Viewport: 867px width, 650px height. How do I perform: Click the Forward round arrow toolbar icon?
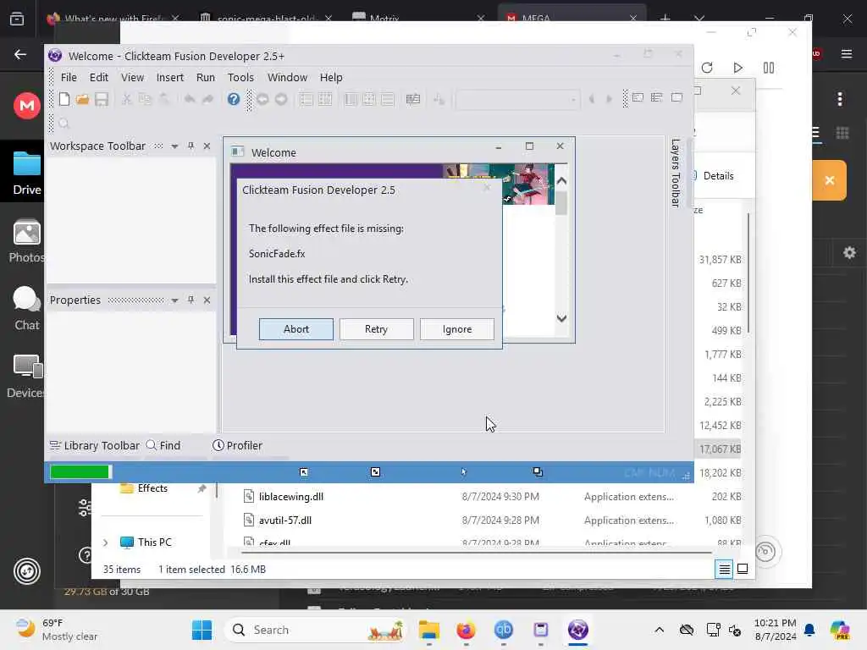coord(281,100)
